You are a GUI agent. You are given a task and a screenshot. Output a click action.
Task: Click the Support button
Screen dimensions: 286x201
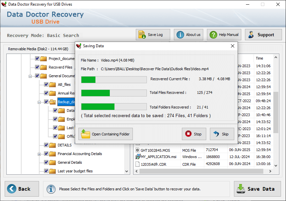263,35
